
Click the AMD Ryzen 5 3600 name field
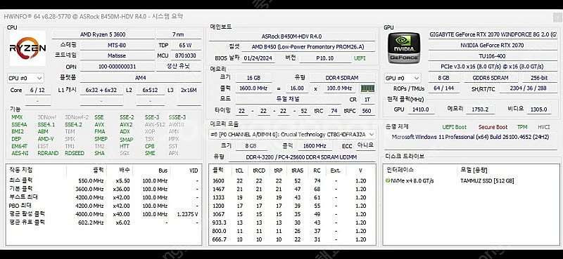(x=103, y=35)
